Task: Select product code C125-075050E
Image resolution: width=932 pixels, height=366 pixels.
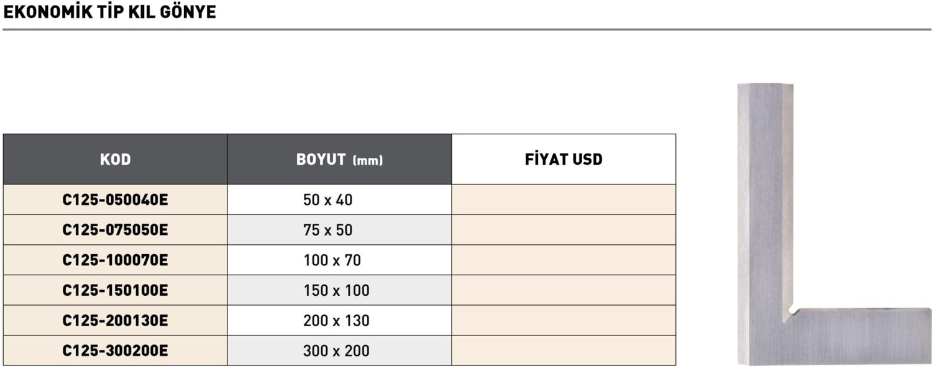Action: (116, 230)
